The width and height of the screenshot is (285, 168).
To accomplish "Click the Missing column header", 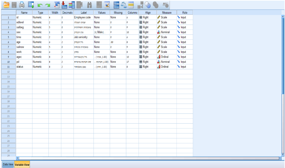I will pos(118,13).
